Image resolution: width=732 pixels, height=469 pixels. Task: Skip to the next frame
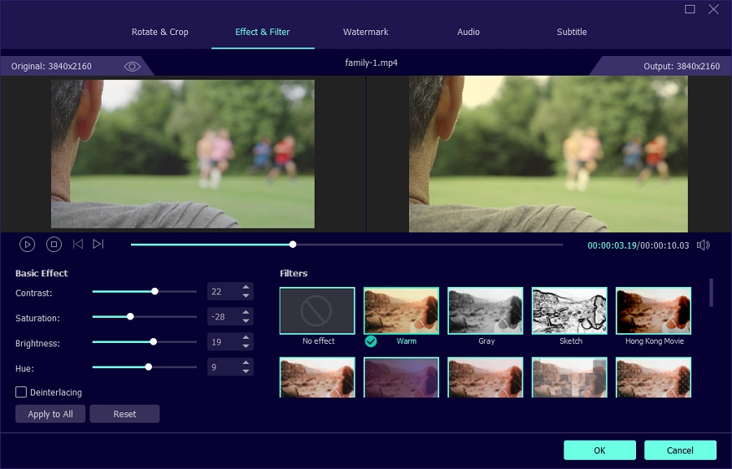pyautogui.click(x=98, y=244)
